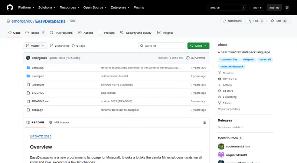The image size is (297, 163).
Task: Open the examples folder icon
Action: pyautogui.click(x=28, y=76)
